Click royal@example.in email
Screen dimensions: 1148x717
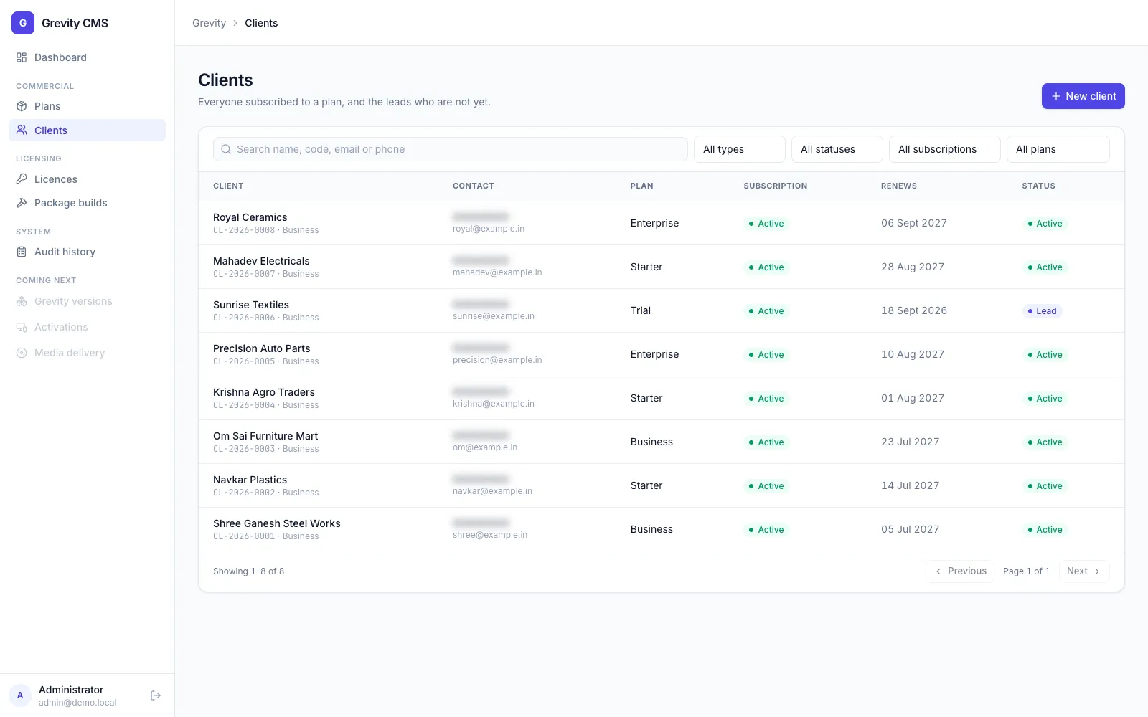click(489, 229)
